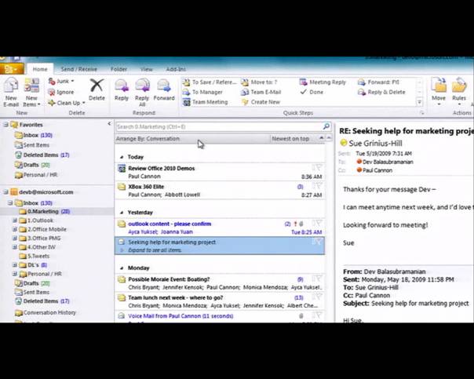Image resolution: width=474 pixels, height=379 pixels.
Task: Open outlook content - please confirm conversation
Action: (220, 228)
